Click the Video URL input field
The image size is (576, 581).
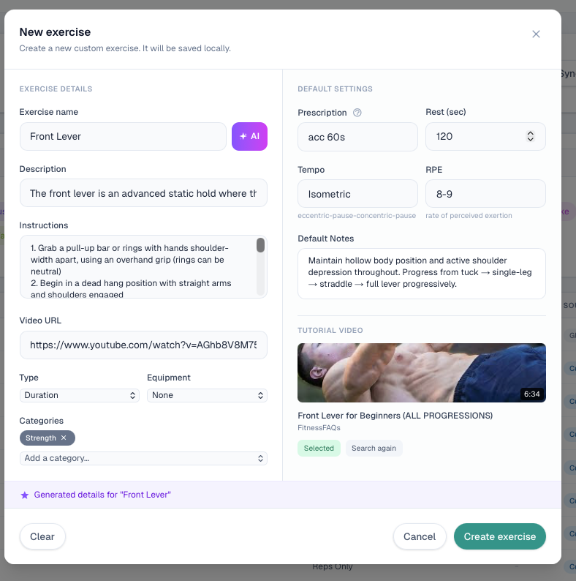point(143,345)
